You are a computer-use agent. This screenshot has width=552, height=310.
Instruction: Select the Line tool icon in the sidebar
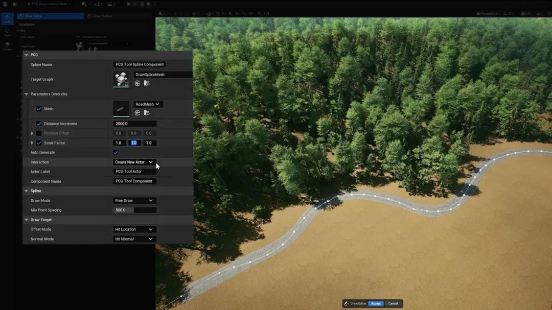click(7, 19)
